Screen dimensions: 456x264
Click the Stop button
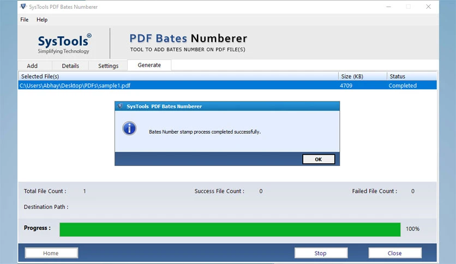click(321, 253)
